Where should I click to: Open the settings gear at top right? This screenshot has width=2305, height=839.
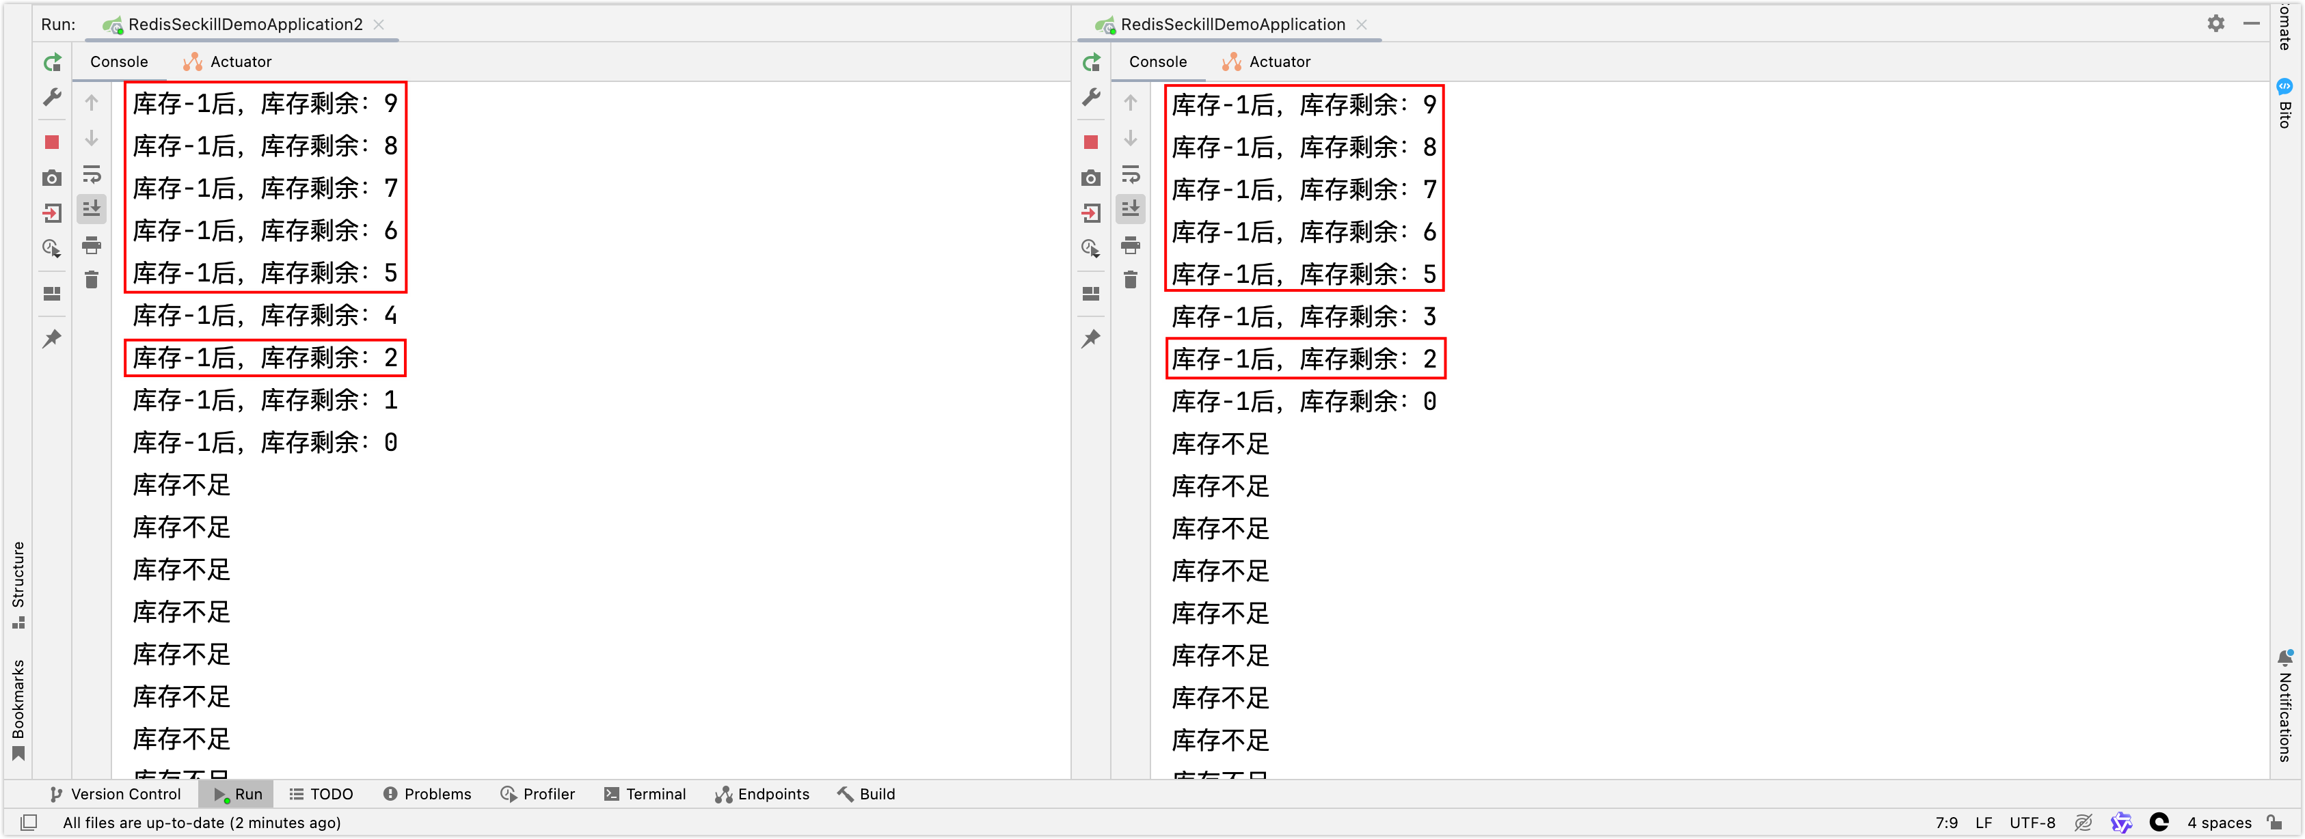[x=2216, y=24]
